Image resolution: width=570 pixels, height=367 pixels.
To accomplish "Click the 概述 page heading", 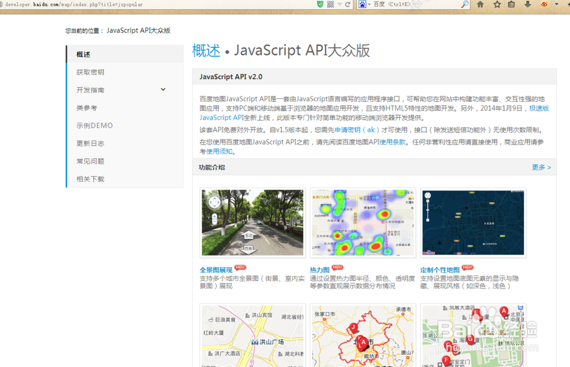I will [x=206, y=51].
